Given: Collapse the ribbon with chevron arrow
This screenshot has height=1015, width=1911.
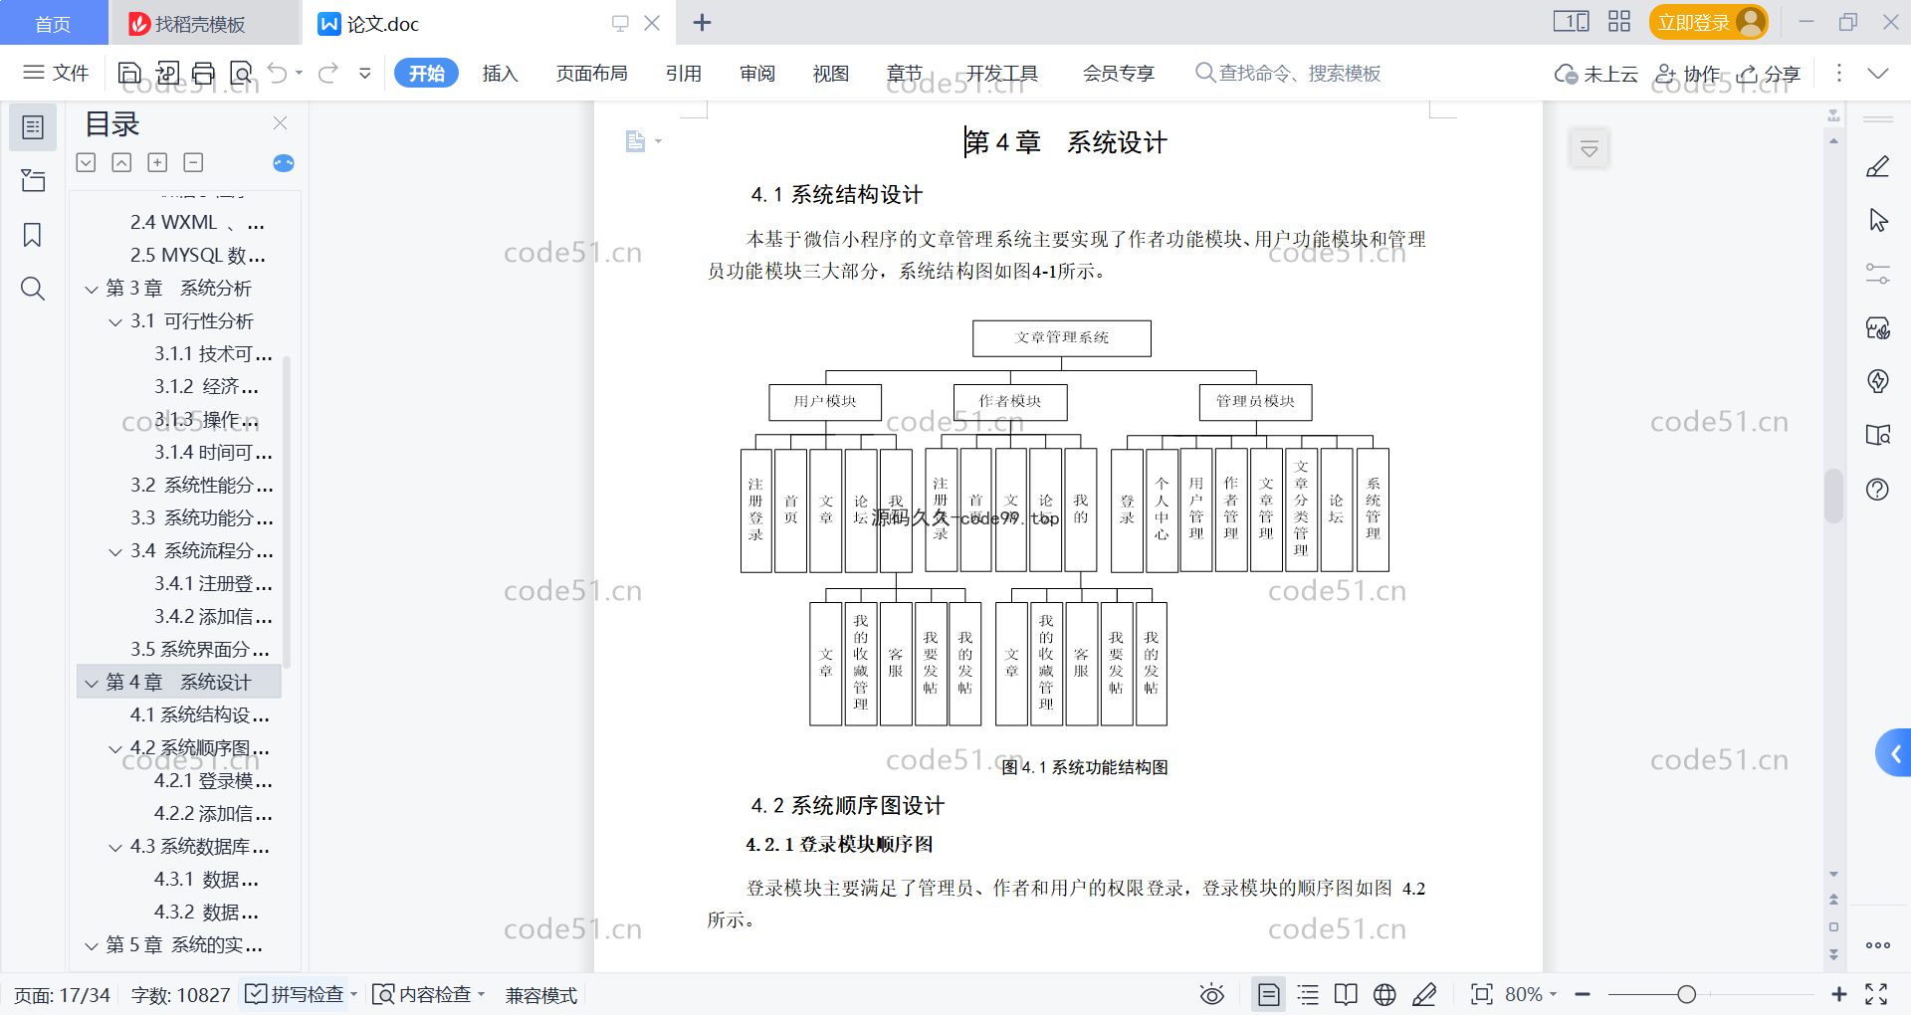Looking at the screenshot, I should [1878, 74].
